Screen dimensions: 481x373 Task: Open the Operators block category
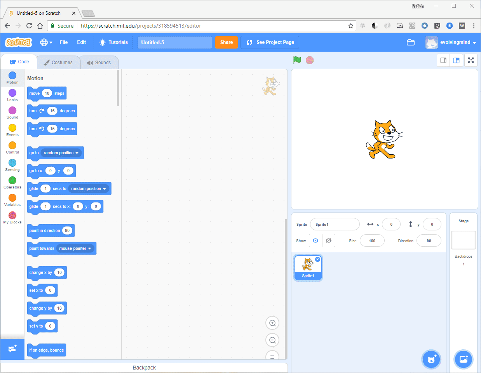point(12,183)
